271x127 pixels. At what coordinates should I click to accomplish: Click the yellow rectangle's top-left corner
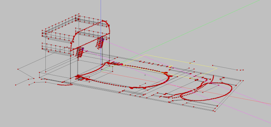[146, 55]
